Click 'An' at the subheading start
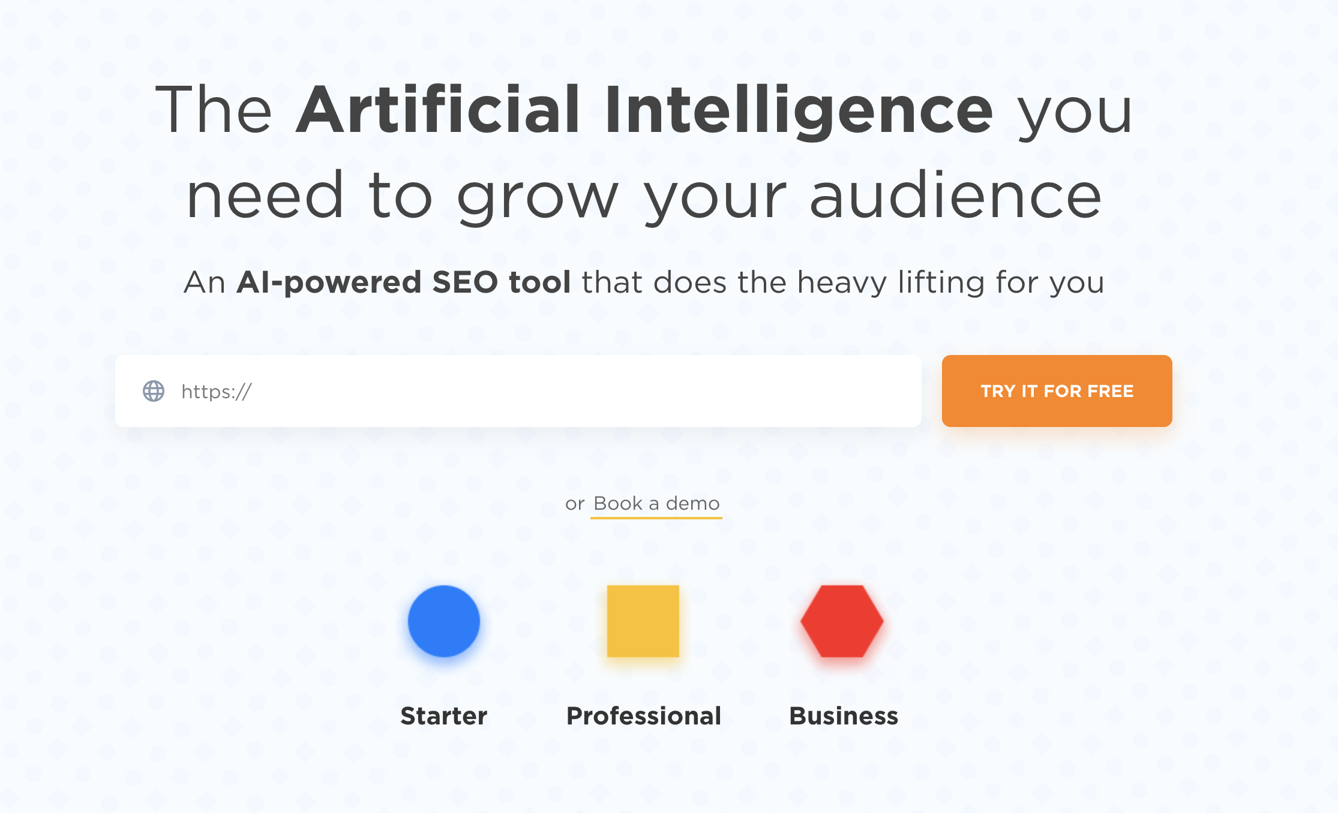Viewport: 1338px width, 818px height. 205,282
